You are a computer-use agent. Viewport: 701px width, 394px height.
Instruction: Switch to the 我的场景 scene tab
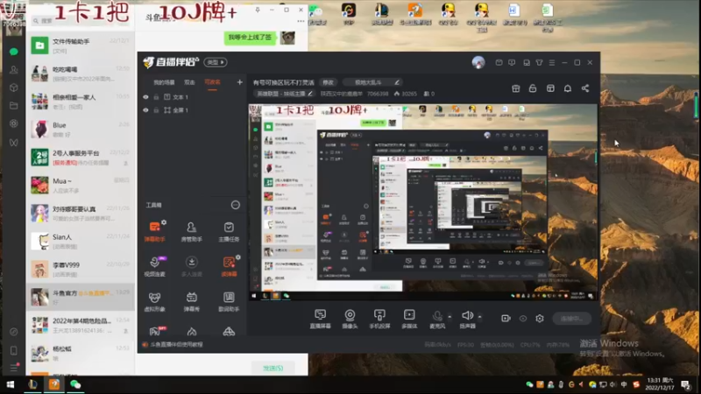click(164, 82)
